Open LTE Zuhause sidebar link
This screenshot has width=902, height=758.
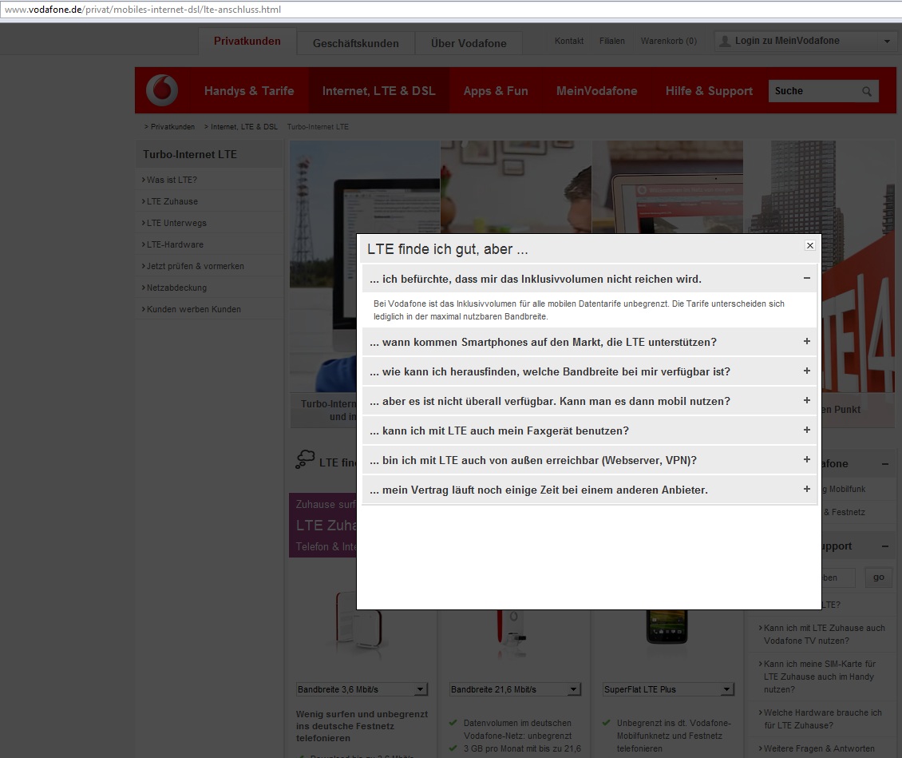click(x=172, y=201)
